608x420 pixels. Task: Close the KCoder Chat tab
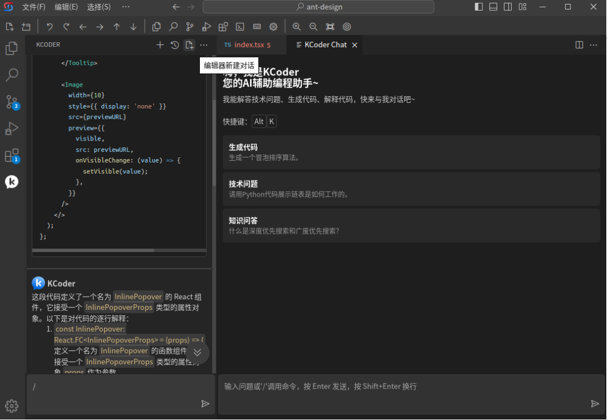coord(355,46)
